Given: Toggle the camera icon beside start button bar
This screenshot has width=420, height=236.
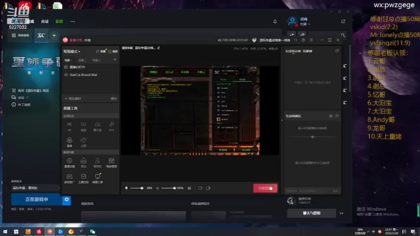Looking at the screenshot, I should (x=208, y=188).
